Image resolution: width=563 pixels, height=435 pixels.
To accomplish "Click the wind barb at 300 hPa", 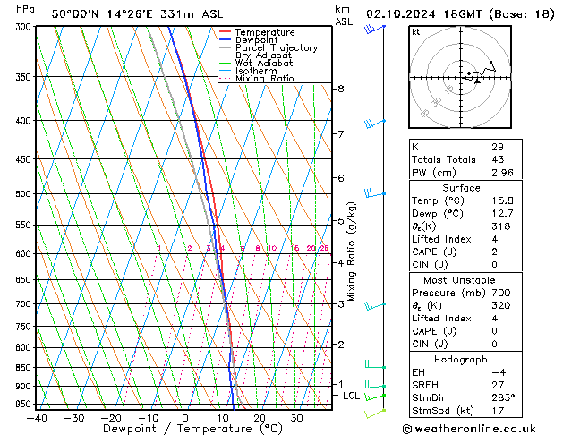I will click(373, 29).
